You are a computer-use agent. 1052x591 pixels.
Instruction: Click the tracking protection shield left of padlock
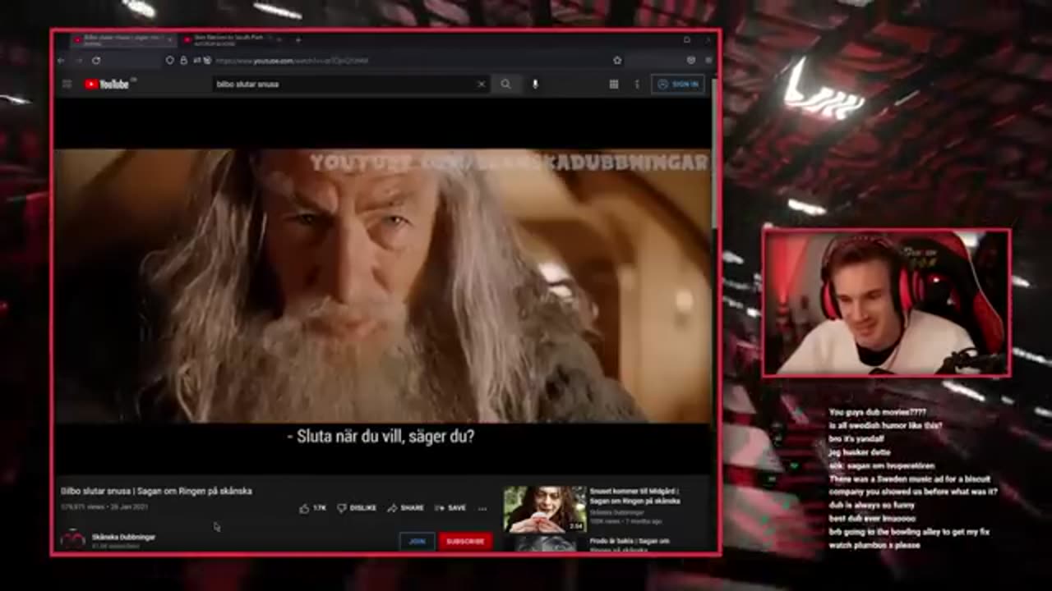click(x=169, y=60)
